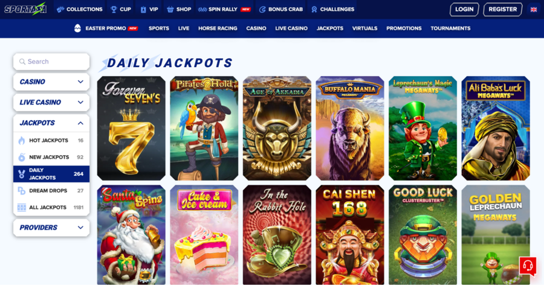This screenshot has width=544, height=285.
Task: Click the Login button
Action: pos(464,10)
